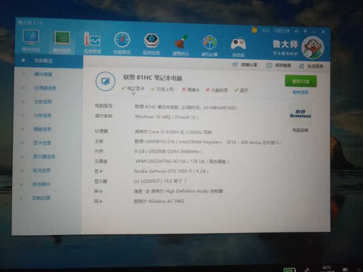Select 处理器信息 in the left sidebar
The height and width of the screenshot is (272, 363).
pos(45,88)
